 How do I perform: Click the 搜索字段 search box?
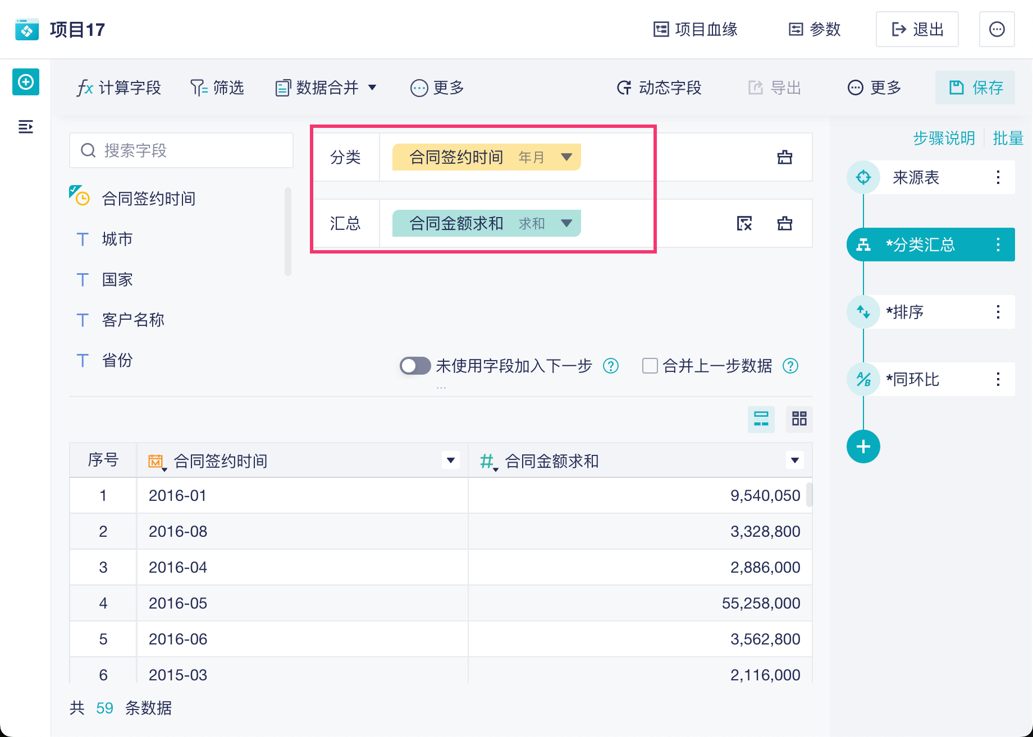tap(181, 150)
